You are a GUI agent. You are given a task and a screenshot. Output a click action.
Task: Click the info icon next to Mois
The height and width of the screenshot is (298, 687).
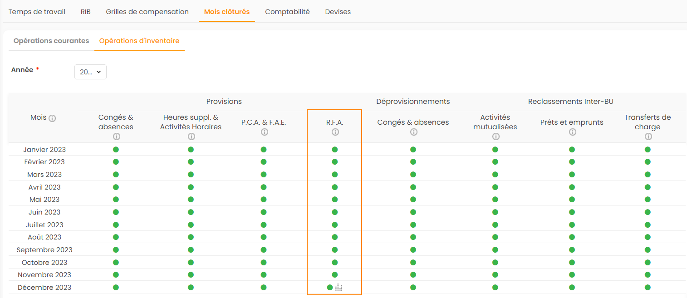coord(52,118)
